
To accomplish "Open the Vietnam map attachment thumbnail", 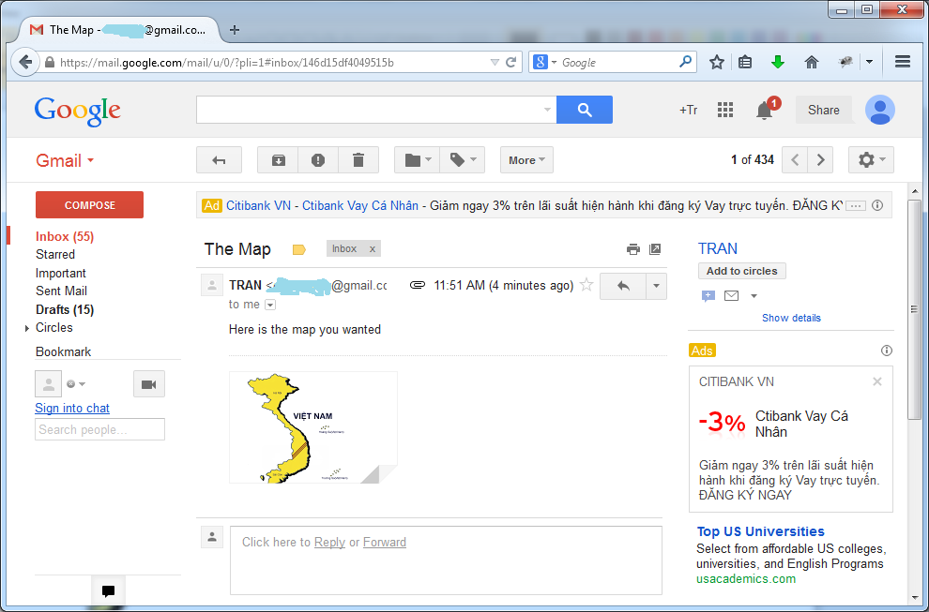I will point(313,427).
